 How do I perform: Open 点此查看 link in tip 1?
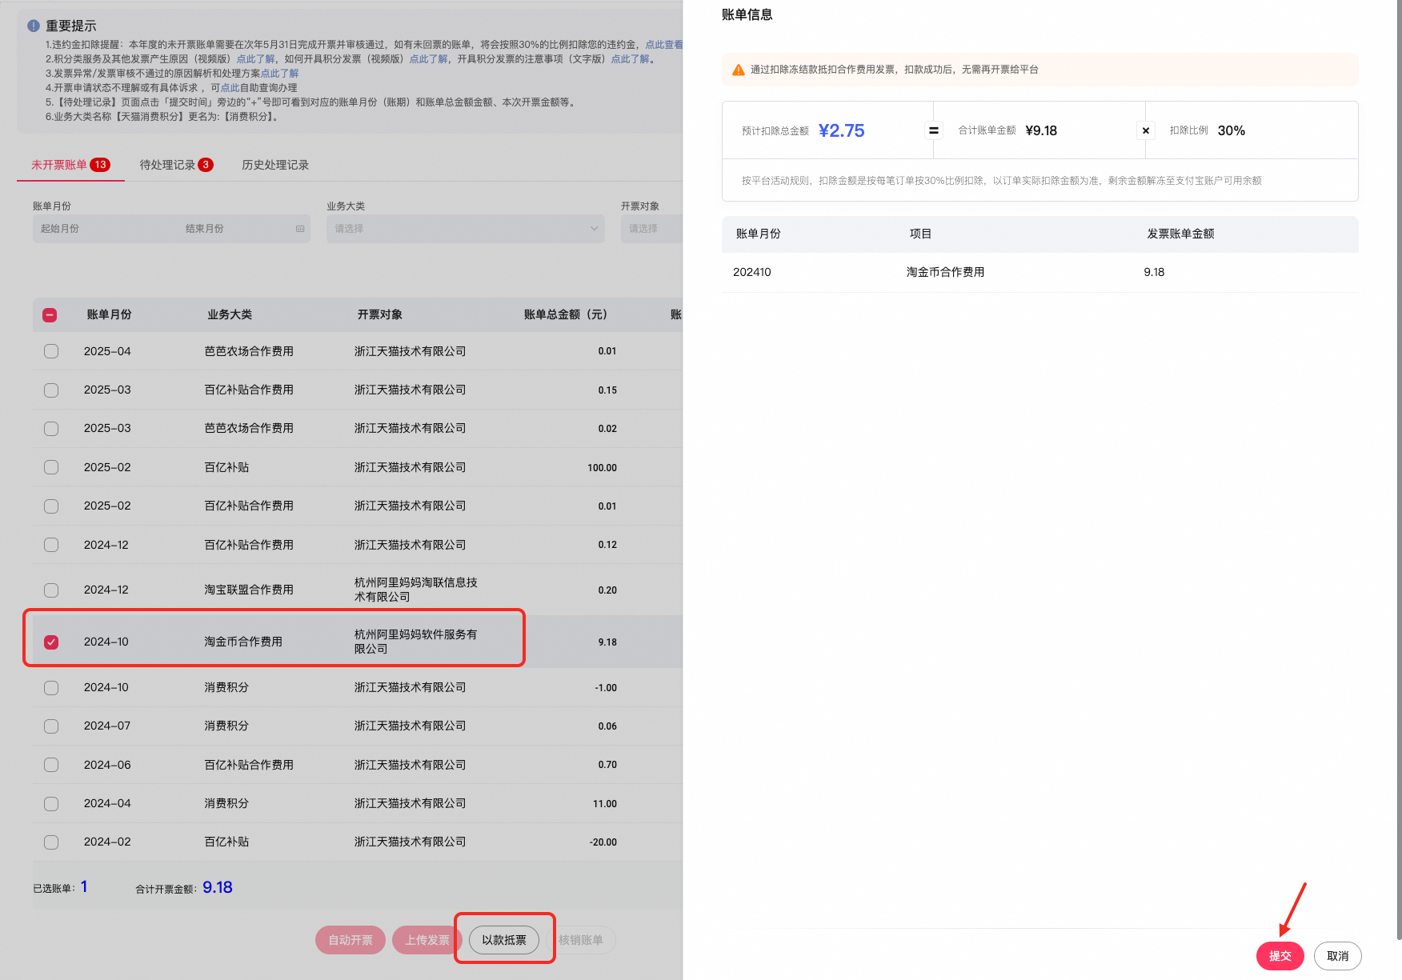[663, 45]
